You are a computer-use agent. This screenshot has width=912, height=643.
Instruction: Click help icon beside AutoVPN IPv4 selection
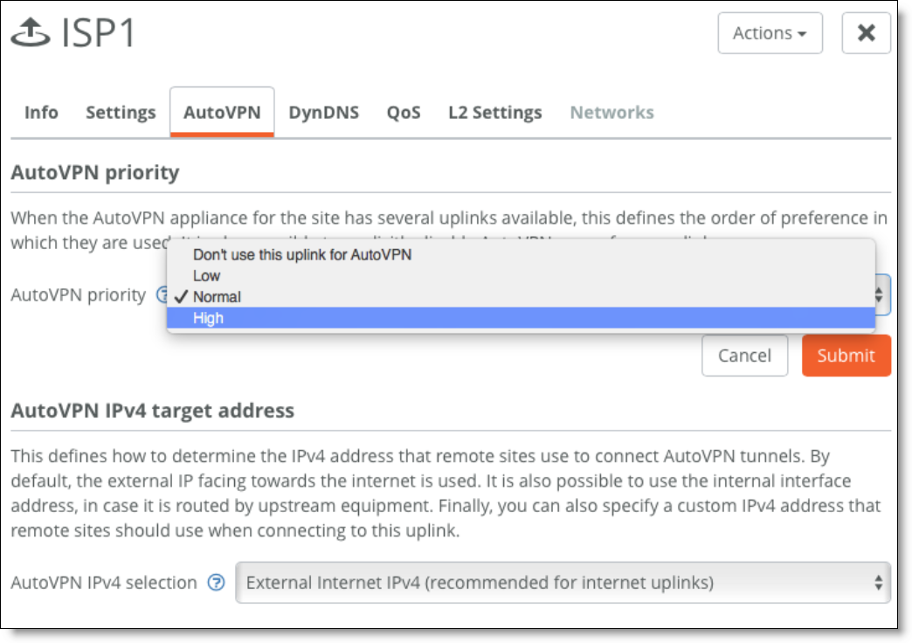[217, 583]
